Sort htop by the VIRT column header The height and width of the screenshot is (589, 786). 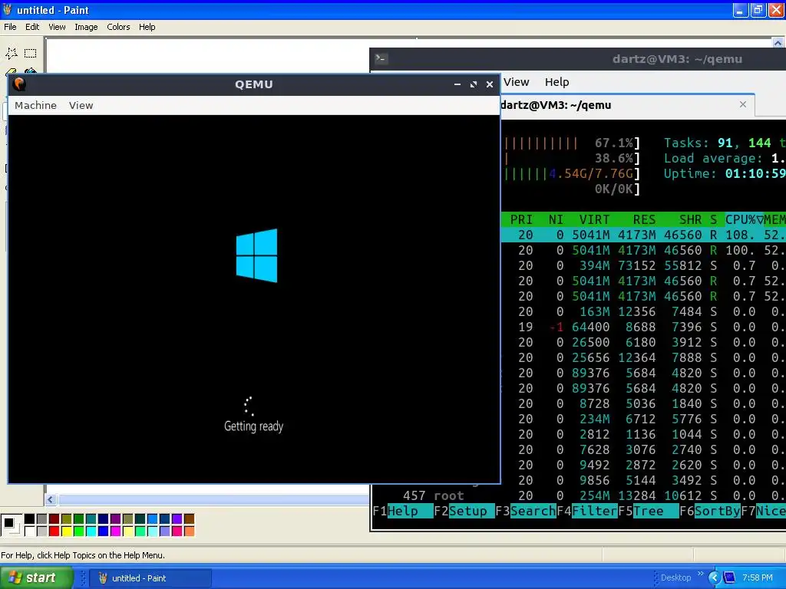click(x=595, y=219)
